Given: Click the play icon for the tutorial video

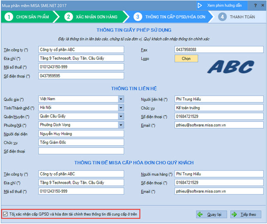Looking at the screenshot, I should click(200, 5).
